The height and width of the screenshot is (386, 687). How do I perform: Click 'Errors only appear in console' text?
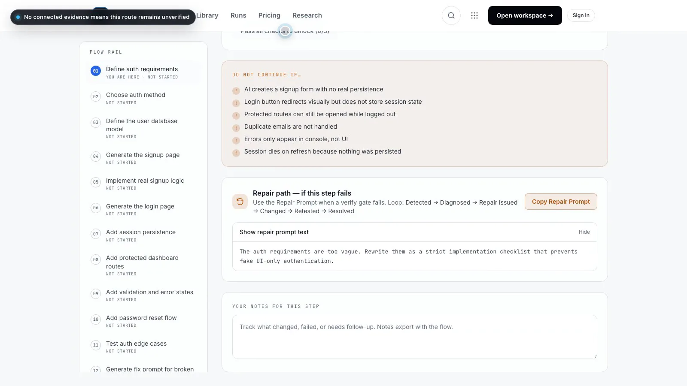click(x=296, y=139)
